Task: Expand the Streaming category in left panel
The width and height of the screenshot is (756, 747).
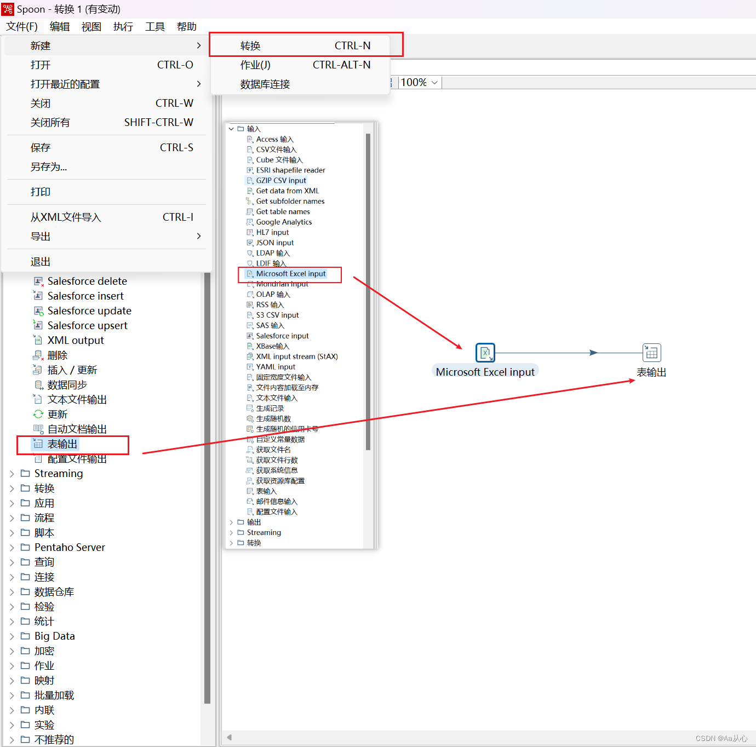Action: tap(12, 473)
